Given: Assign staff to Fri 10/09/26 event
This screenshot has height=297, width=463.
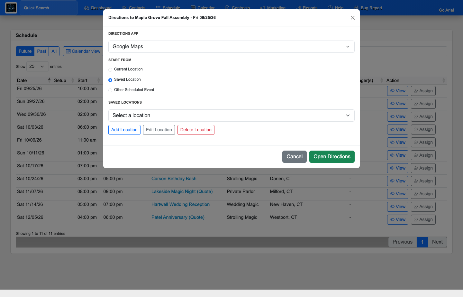Looking at the screenshot, I should 423,143.
